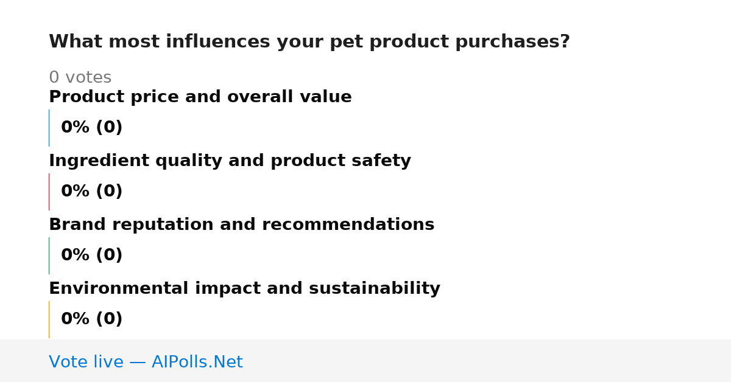Click the green result bar under Brand reputation
This screenshot has height=382, width=731.
[x=49, y=255]
